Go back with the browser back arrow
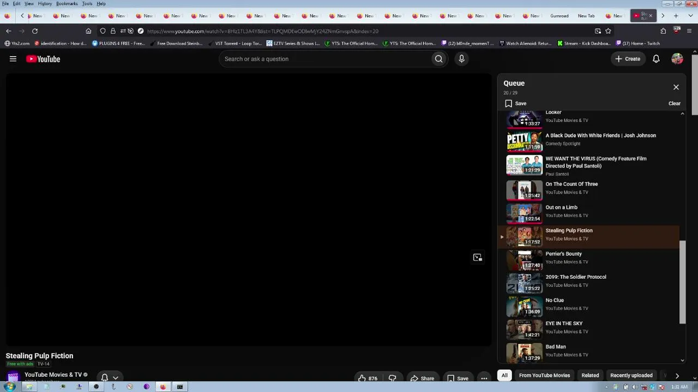Image resolution: width=698 pixels, height=392 pixels. coord(9,31)
